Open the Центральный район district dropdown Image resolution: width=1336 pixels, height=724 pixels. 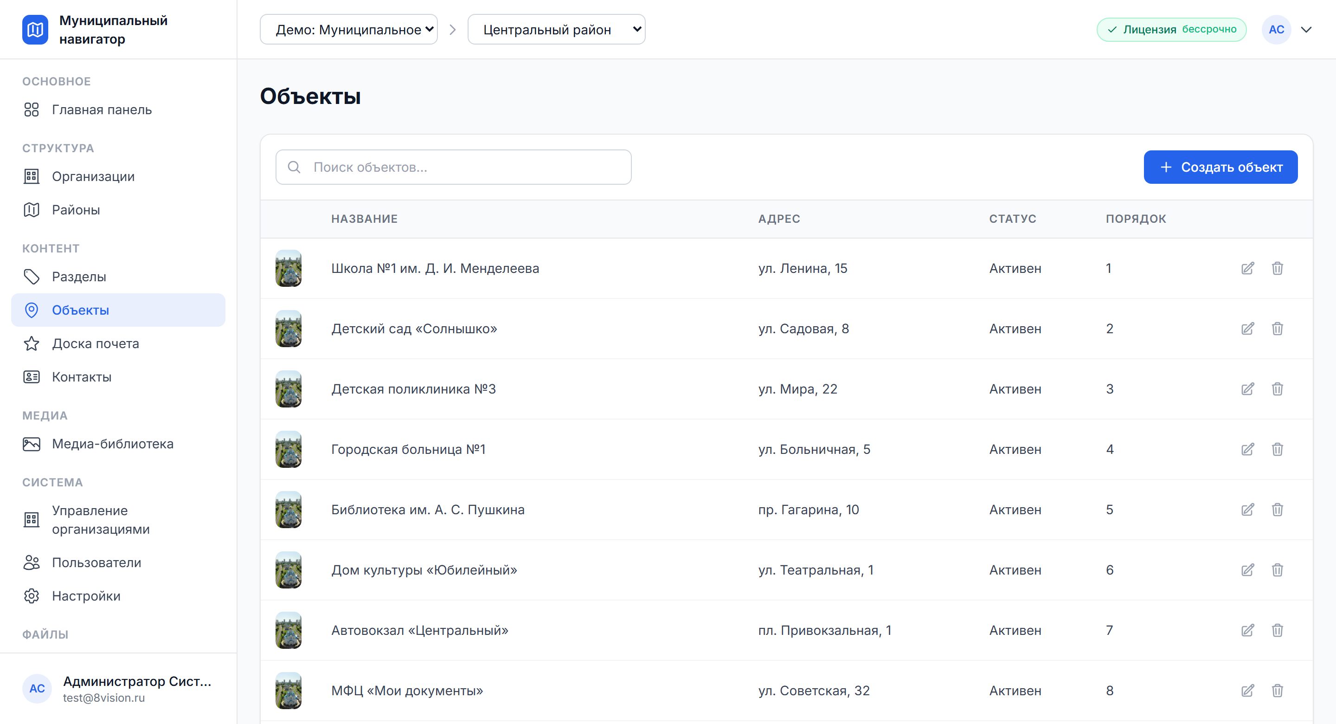556,30
